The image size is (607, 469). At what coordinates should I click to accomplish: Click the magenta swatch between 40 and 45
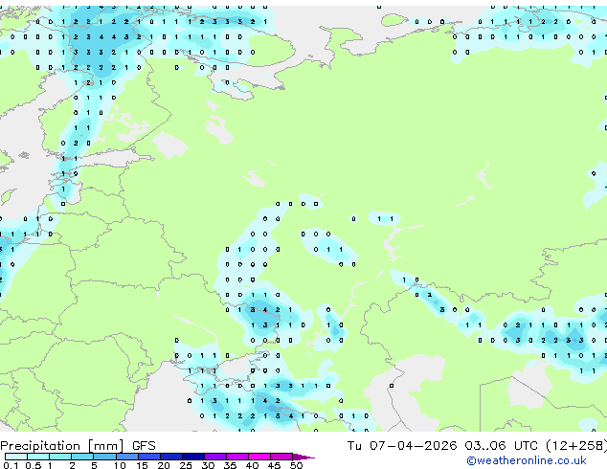point(259,457)
